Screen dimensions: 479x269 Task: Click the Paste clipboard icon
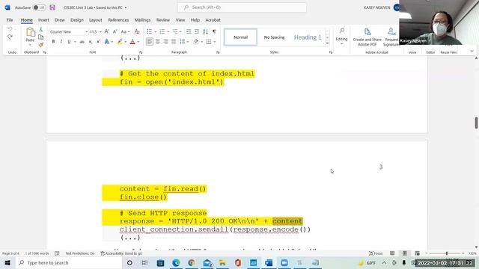30,32
